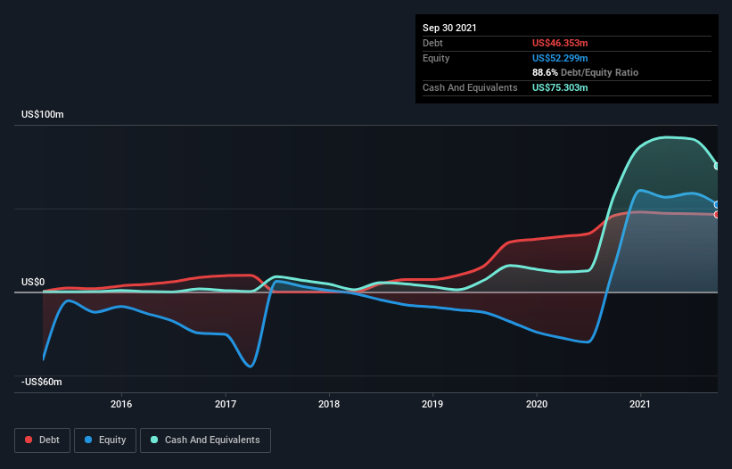The image size is (732, 469).
Task: Click the US$52.299m equity value
Action: point(560,58)
